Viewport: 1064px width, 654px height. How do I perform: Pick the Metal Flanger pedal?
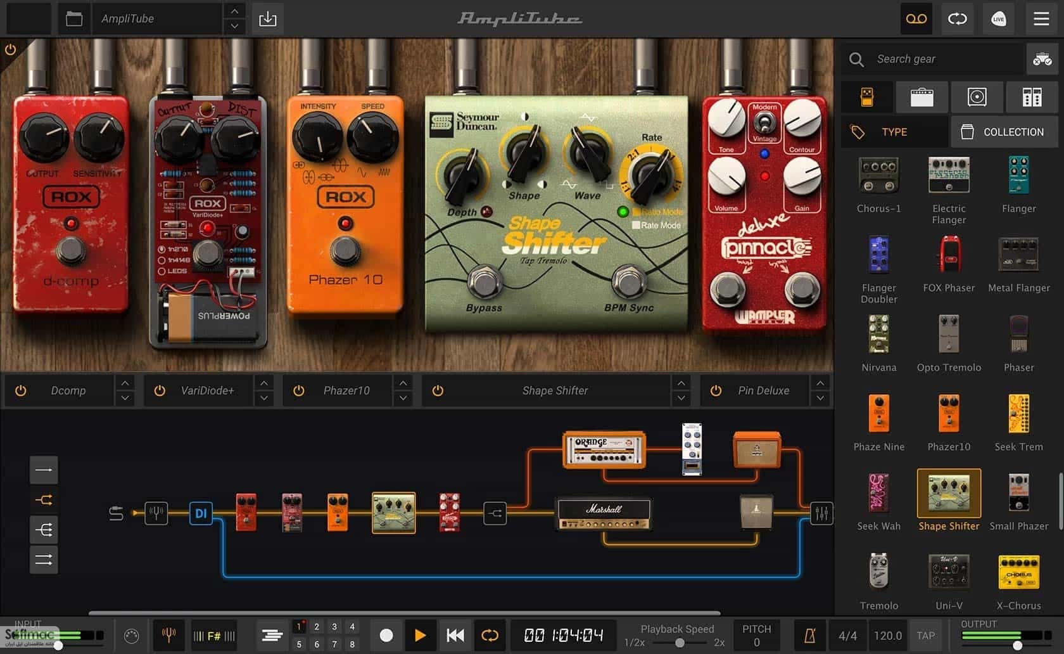click(x=1018, y=255)
